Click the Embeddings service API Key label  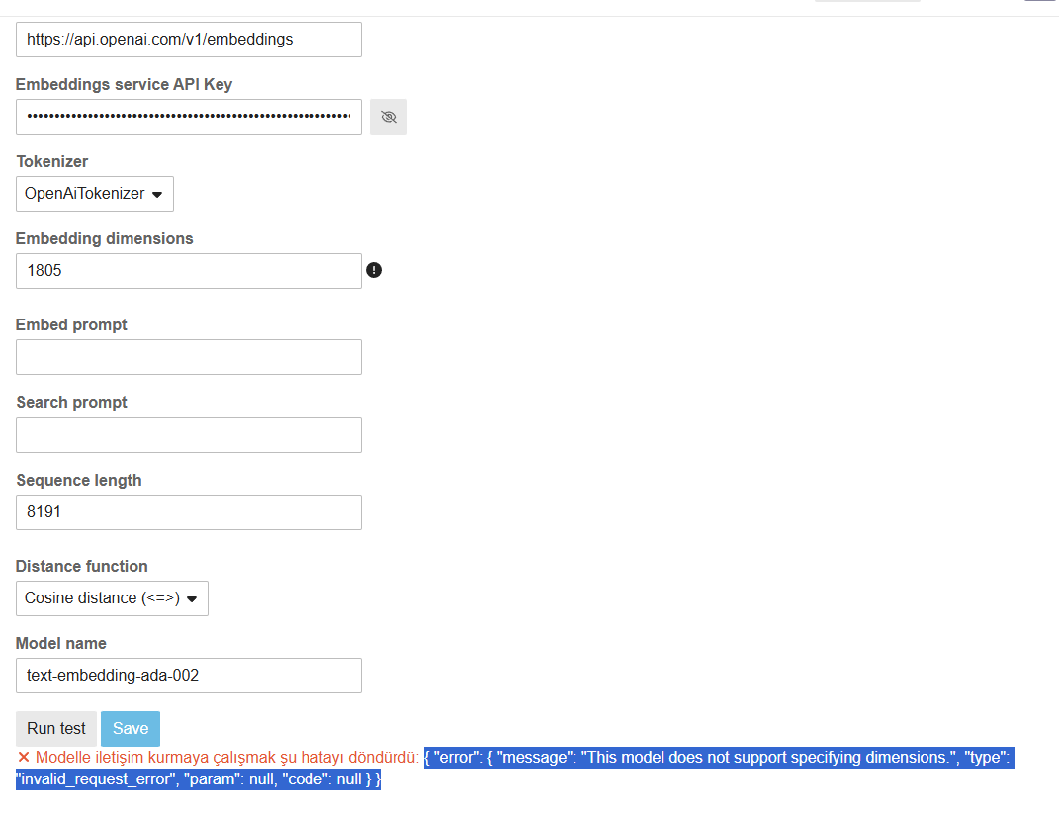(125, 84)
